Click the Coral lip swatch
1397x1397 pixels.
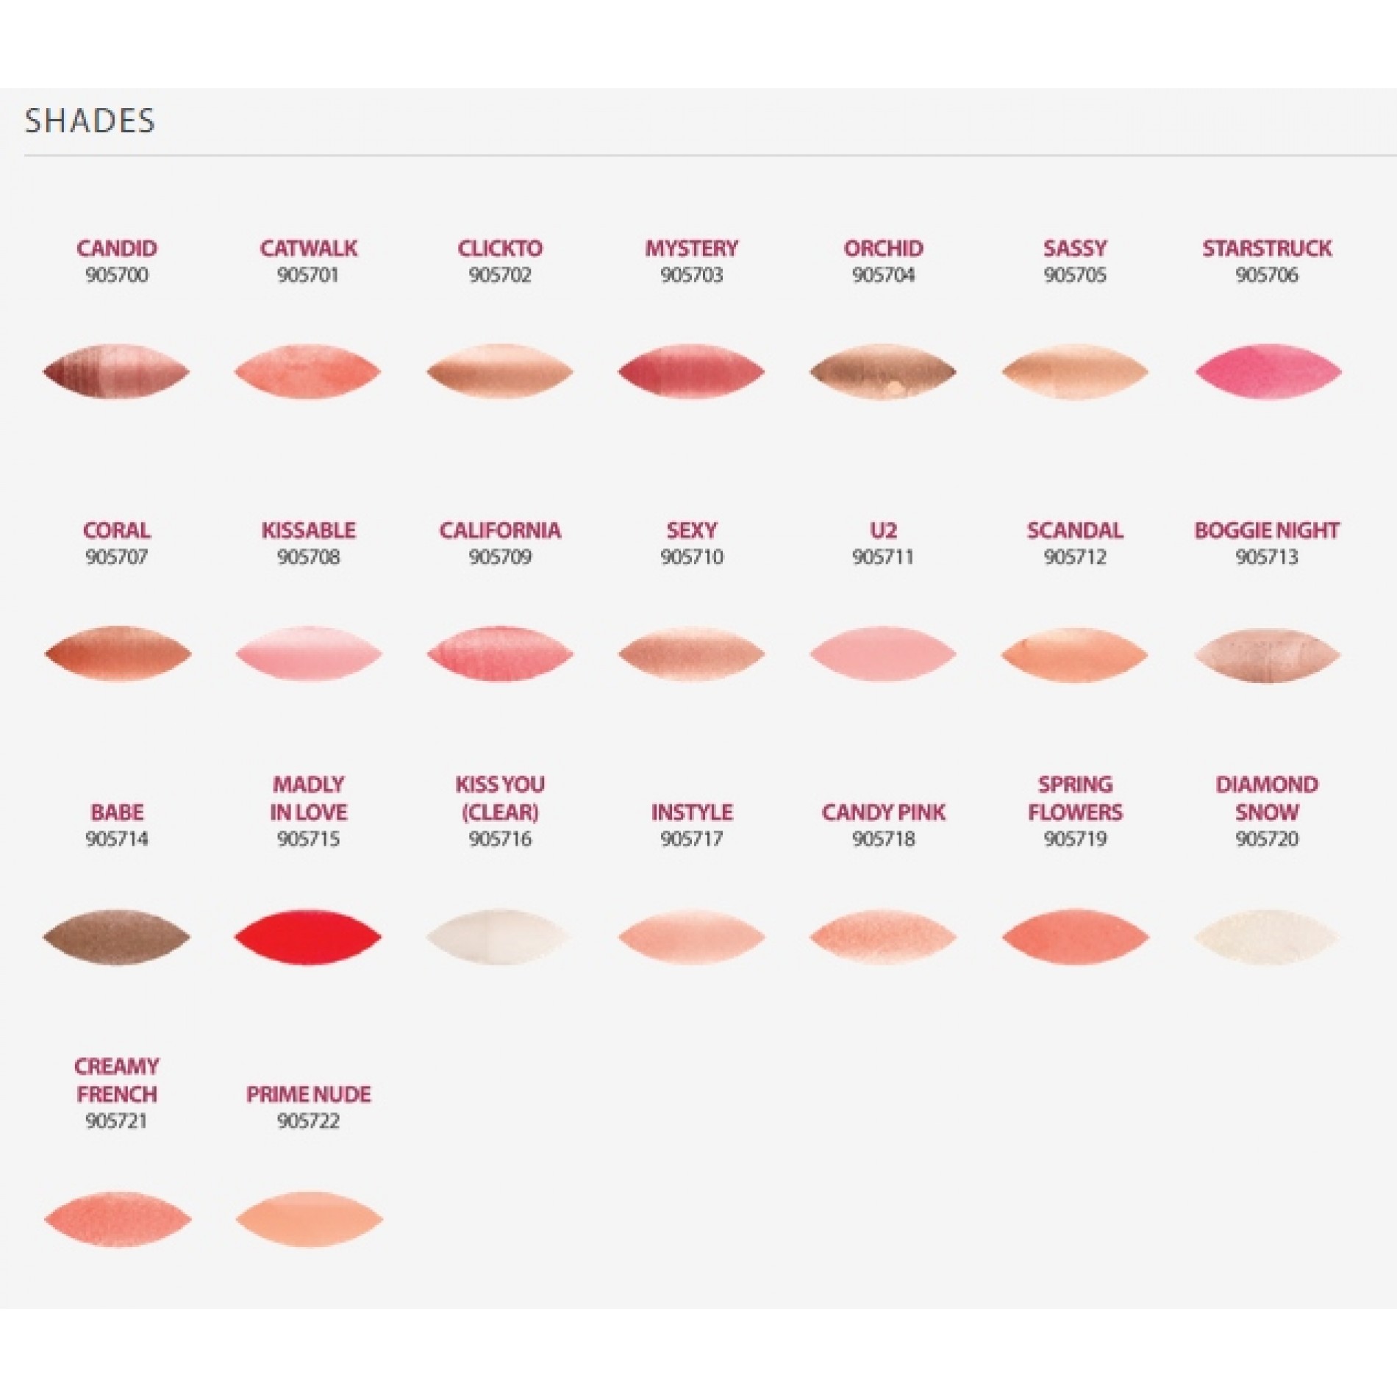(x=118, y=654)
